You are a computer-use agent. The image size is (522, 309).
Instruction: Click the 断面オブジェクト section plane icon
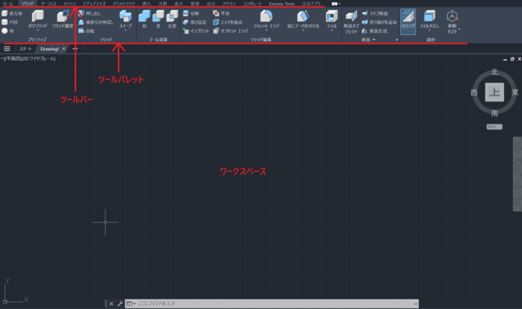[351, 18]
